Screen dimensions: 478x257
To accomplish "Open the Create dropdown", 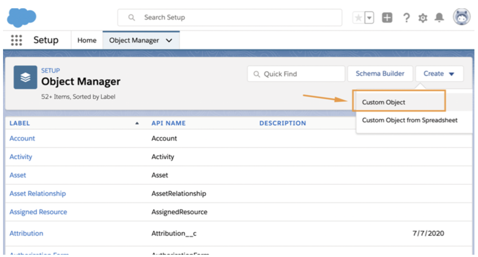I will tap(439, 73).
